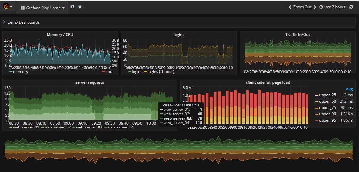Click the refresh dashboard icon
The image size is (359, 172).
(x=351, y=7)
